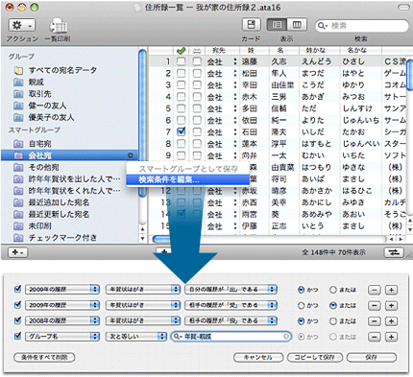
Task: Toggle print checkbox for row 2 松田
Action: (x=197, y=73)
